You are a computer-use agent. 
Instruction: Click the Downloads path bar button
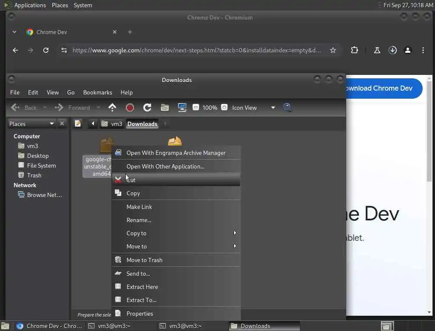click(142, 124)
